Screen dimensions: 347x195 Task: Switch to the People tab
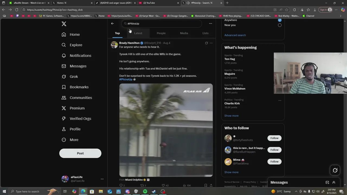click(161, 33)
